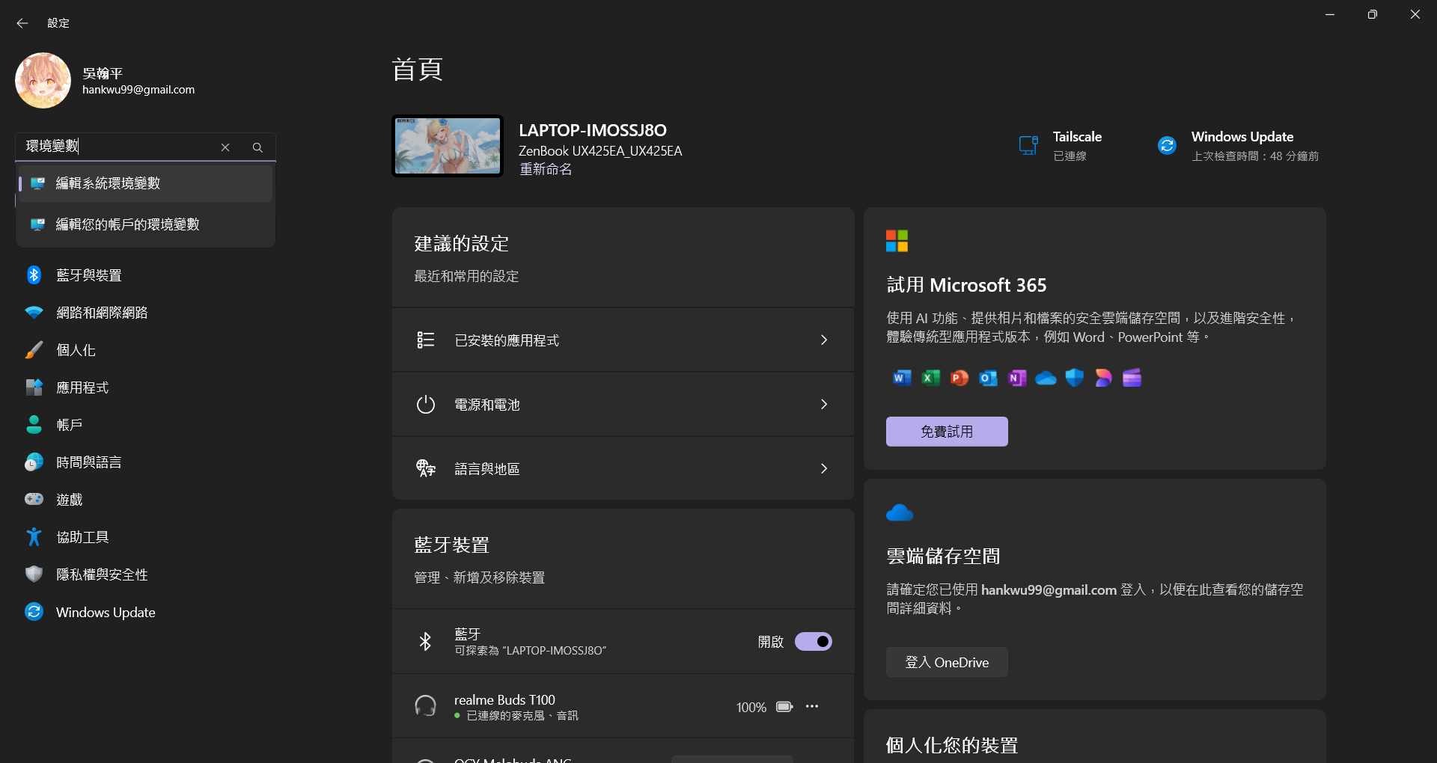Click the magnifier search icon
1437x763 pixels.
pos(257,147)
